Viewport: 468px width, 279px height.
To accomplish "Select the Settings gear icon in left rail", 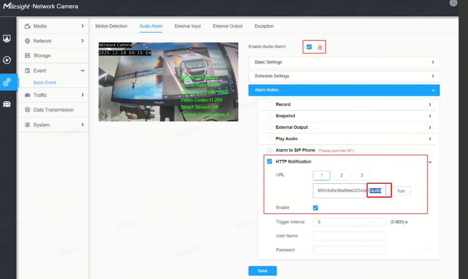I will click(x=7, y=82).
